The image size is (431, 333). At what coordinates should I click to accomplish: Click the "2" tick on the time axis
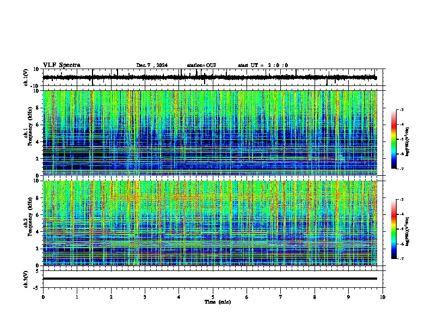[111, 297]
